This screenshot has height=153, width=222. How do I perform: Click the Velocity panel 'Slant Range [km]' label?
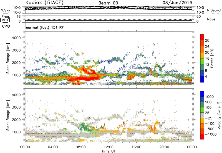pyautogui.click(x=8, y=115)
